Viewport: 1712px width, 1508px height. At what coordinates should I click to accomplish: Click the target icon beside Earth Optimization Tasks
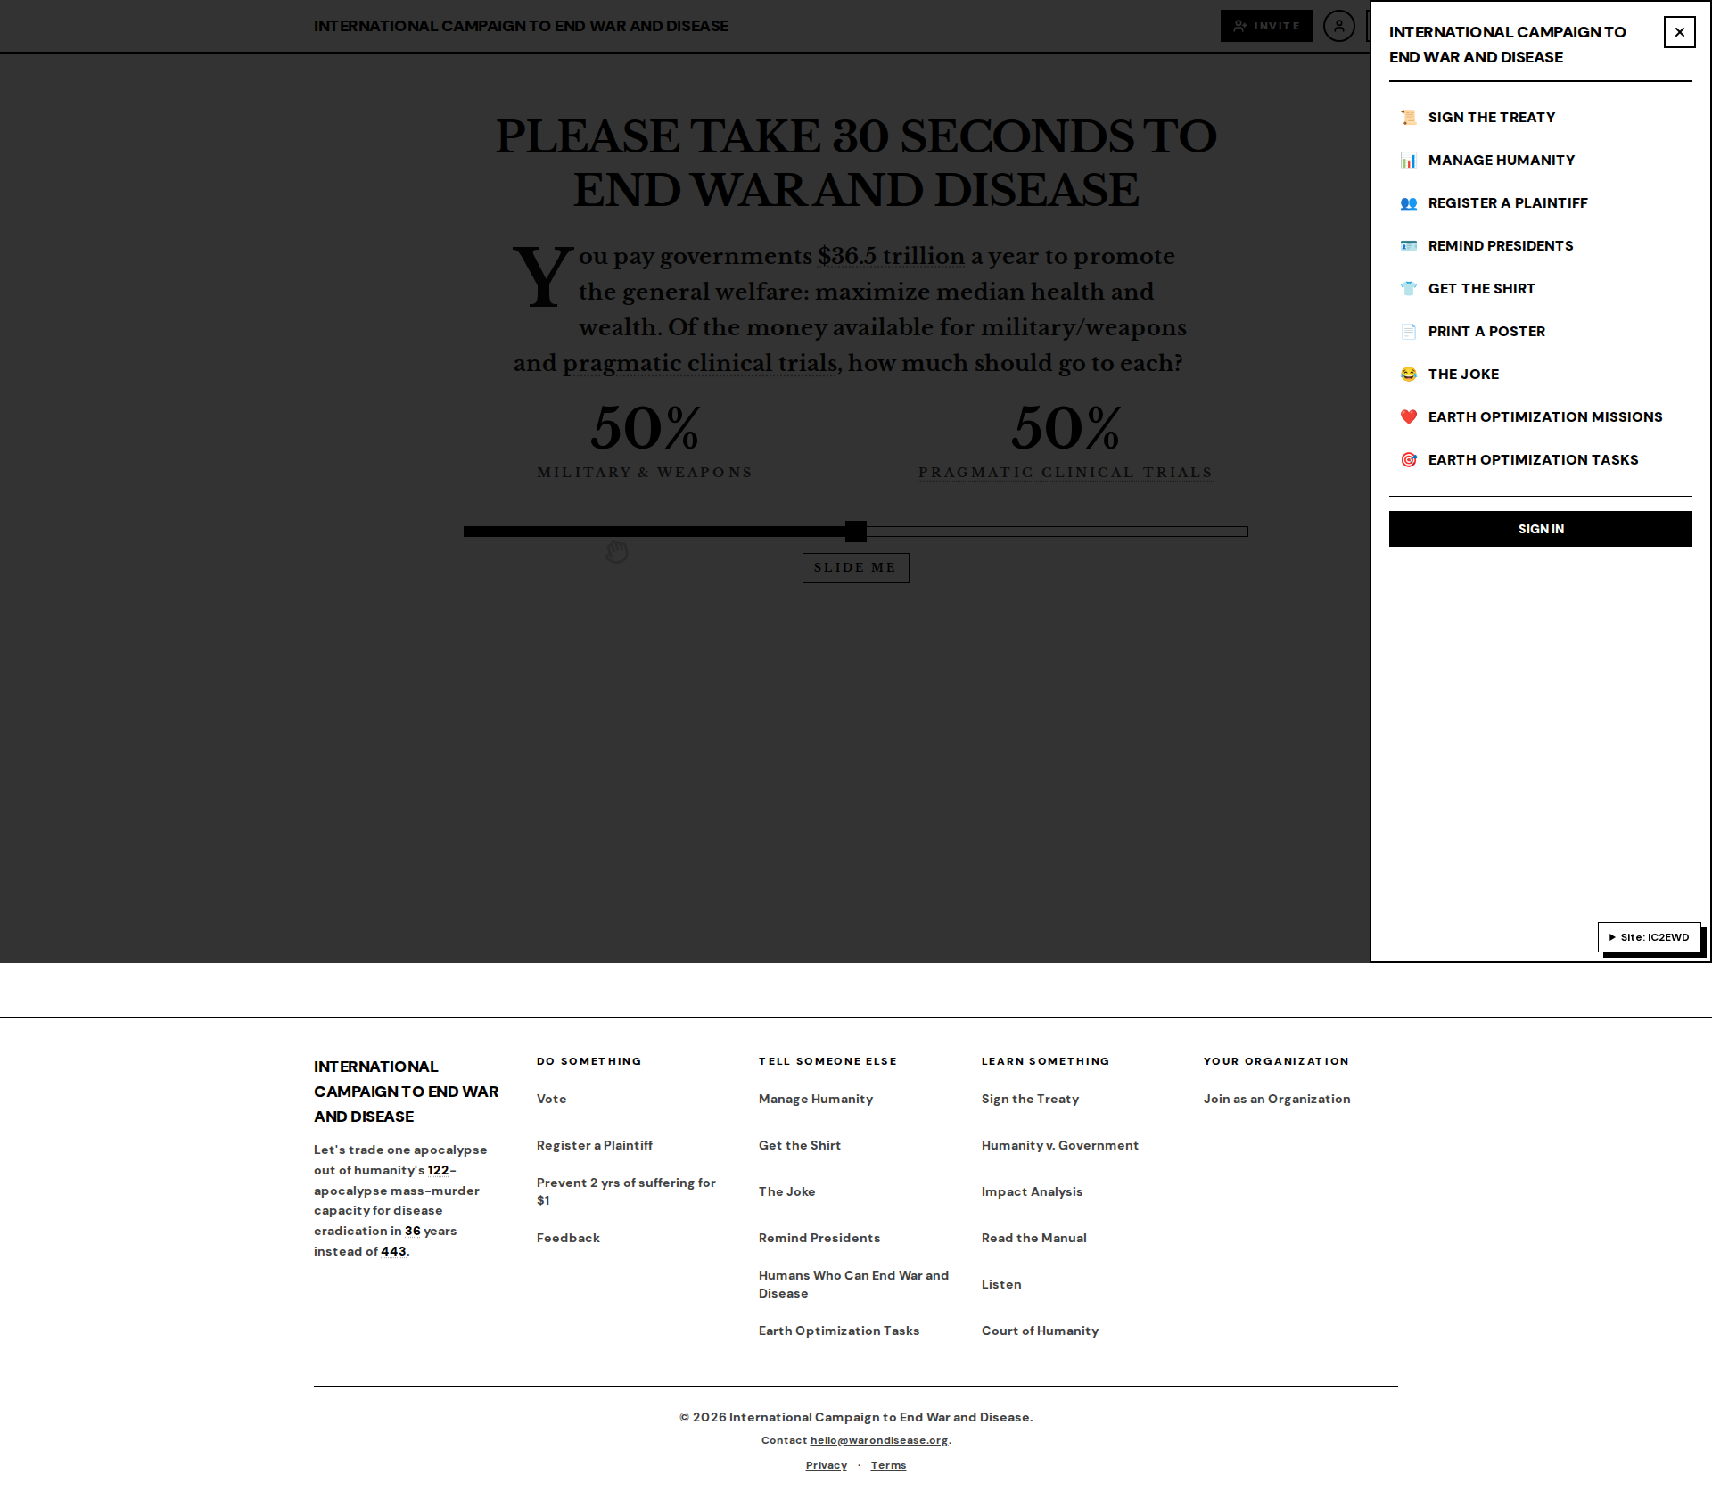[x=1408, y=460]
